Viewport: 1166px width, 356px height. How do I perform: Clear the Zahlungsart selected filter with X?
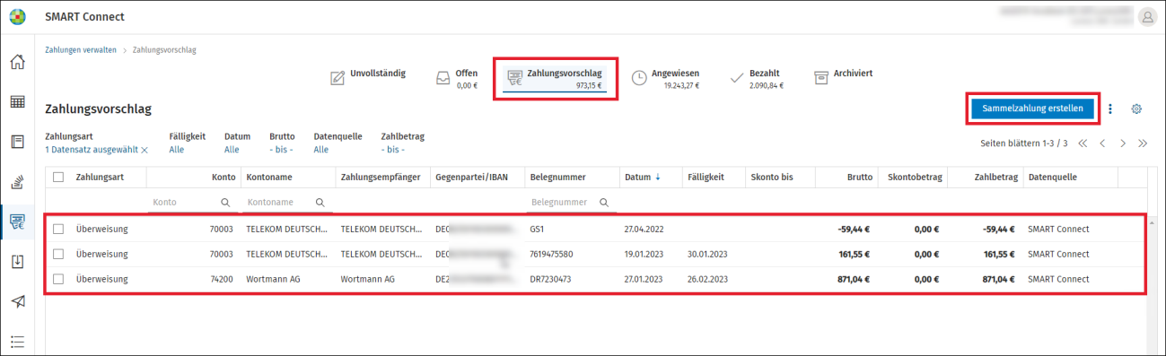coord(144,150)
